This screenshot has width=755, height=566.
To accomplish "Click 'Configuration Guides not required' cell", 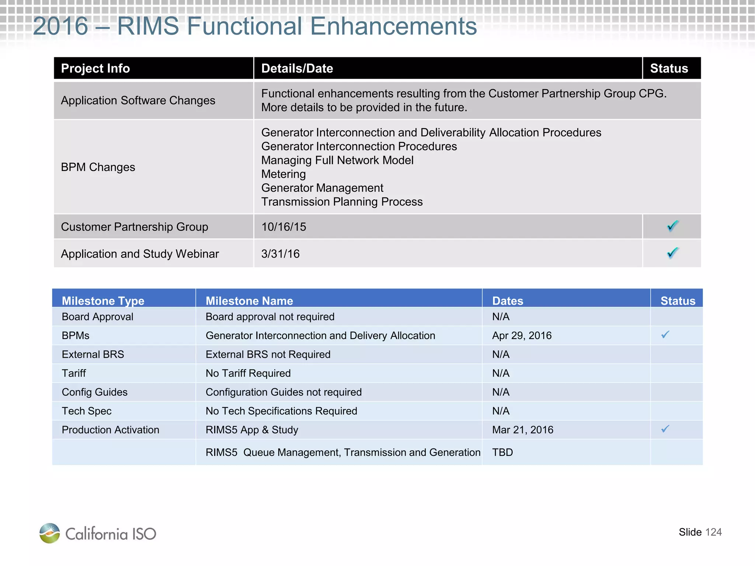I will (339, 392).
